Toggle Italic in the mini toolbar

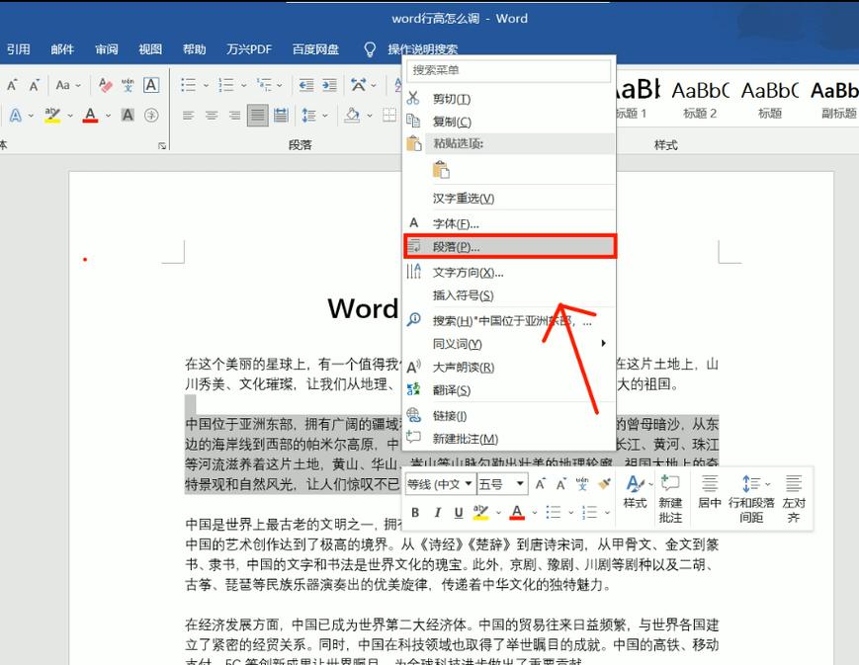(x=437, y=513)
